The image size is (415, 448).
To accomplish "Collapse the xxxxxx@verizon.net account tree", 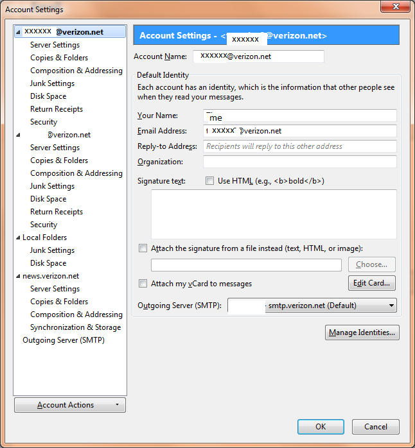I will click(x=18, y=32).
